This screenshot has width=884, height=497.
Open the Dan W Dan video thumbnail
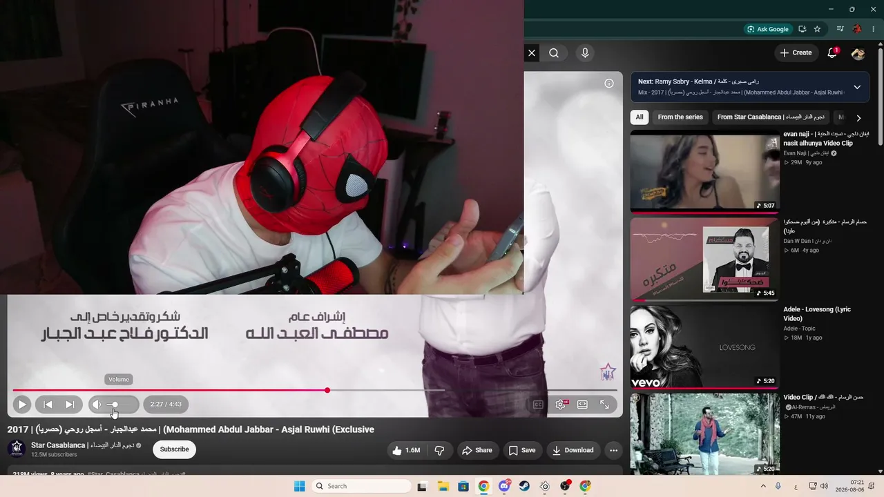[x=705, y=260]
